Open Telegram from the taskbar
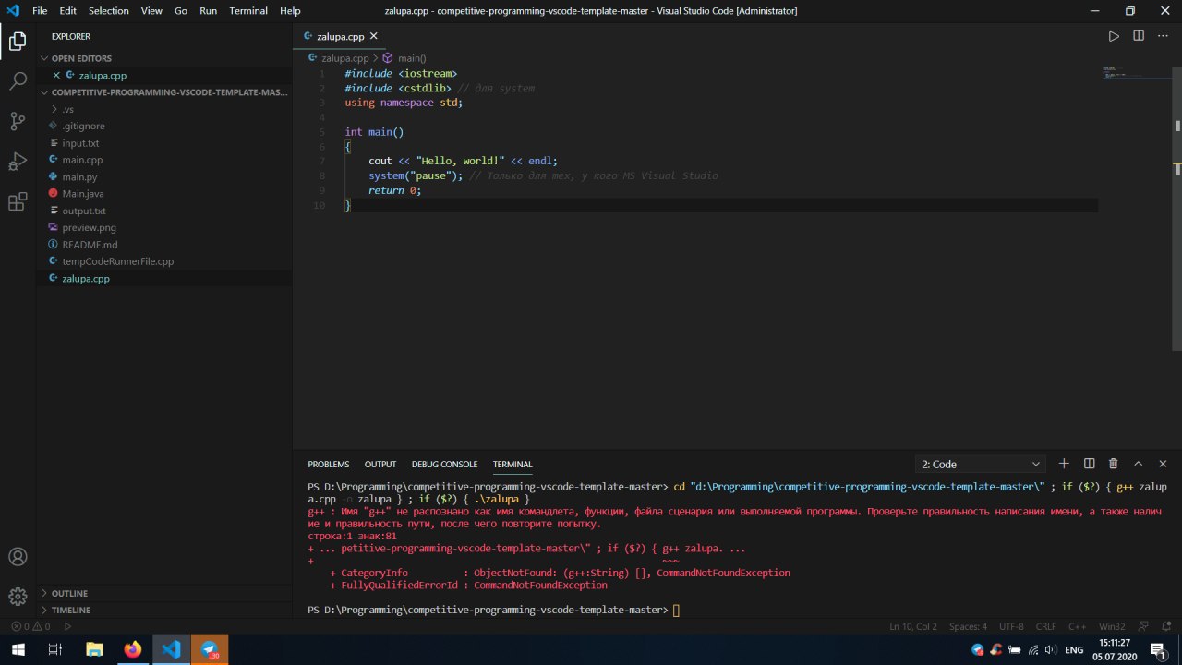The image size is (1182, 665). pos(210,649)
